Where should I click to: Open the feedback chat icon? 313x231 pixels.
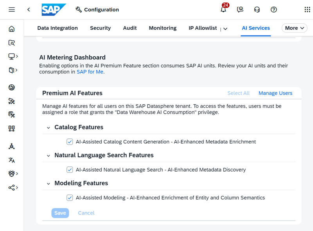coord(240,9)
